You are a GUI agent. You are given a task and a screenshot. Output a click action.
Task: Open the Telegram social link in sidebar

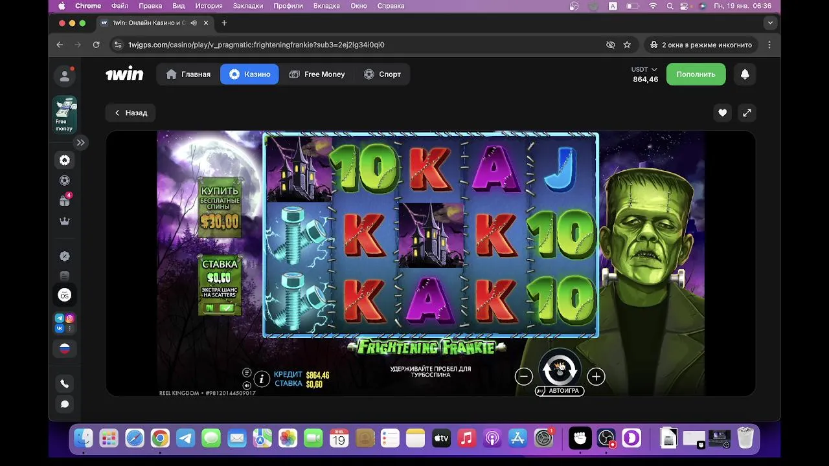click(60, 318)
